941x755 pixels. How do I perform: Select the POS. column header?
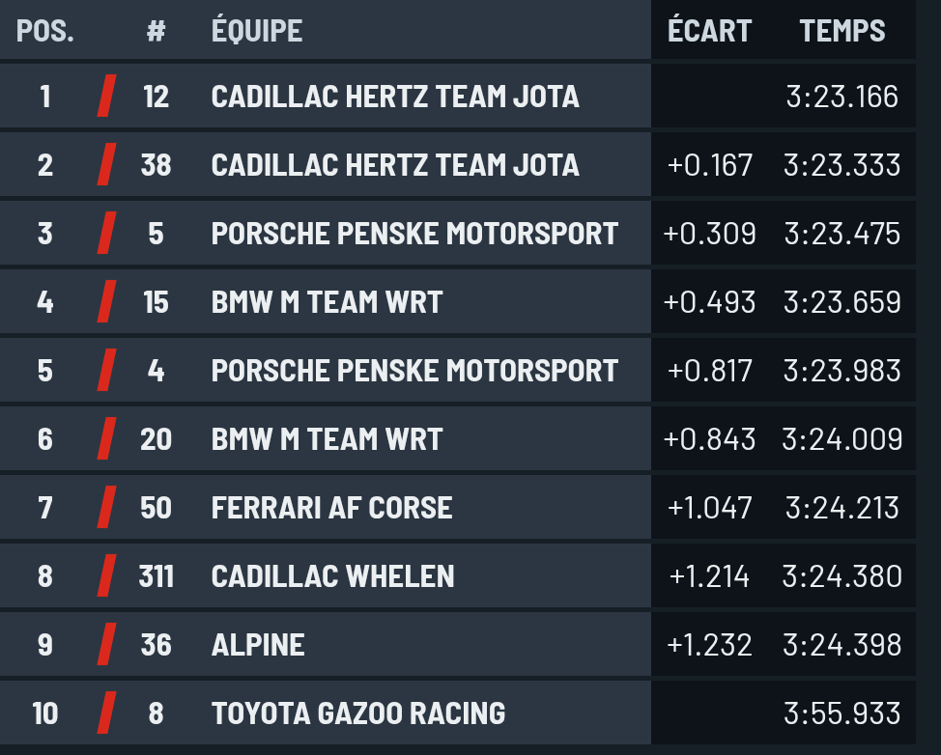tap(45, 31)
